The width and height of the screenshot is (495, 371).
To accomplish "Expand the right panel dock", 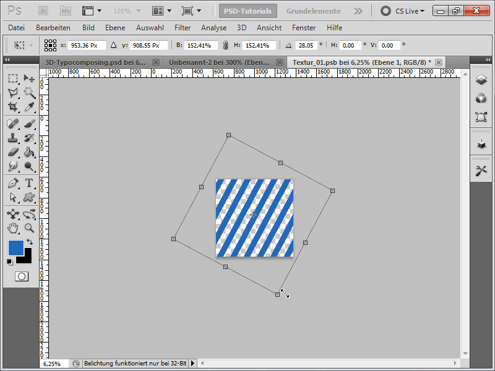I will pos(488,59).
